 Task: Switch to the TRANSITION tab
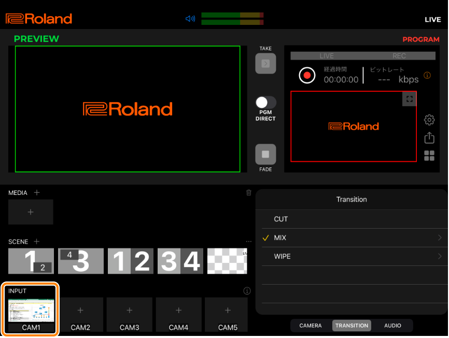352,326
